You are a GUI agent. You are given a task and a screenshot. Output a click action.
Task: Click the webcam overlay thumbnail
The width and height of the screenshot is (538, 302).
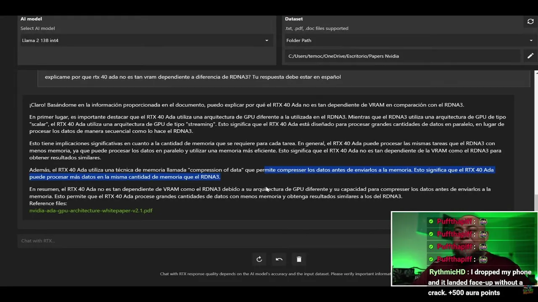pyautogui.click(x=464, y=249)
